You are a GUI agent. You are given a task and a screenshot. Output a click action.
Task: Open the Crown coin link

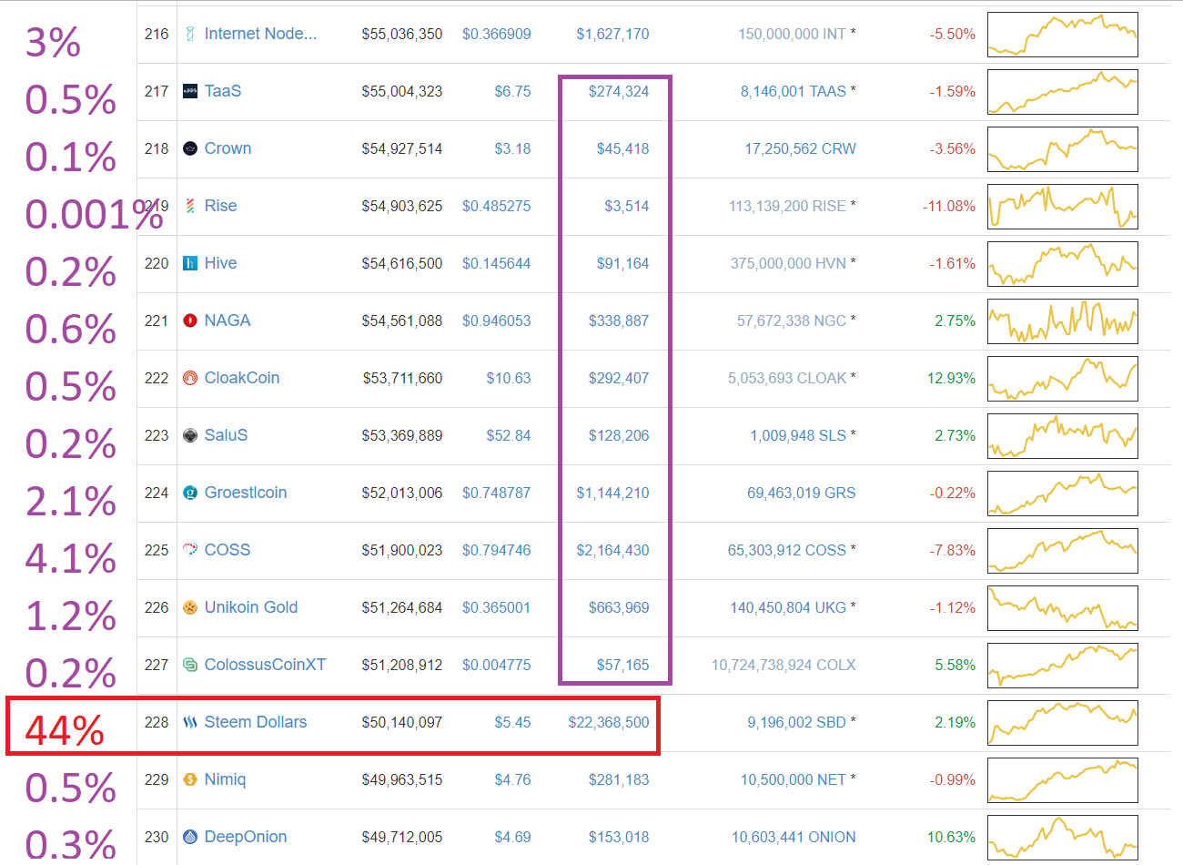click(x=227, y=148)
